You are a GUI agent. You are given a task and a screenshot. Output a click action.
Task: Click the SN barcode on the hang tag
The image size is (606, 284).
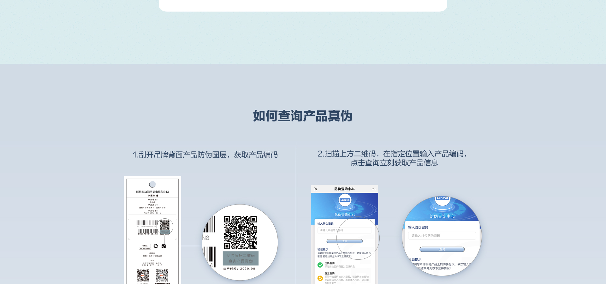(x=147, y=223)
